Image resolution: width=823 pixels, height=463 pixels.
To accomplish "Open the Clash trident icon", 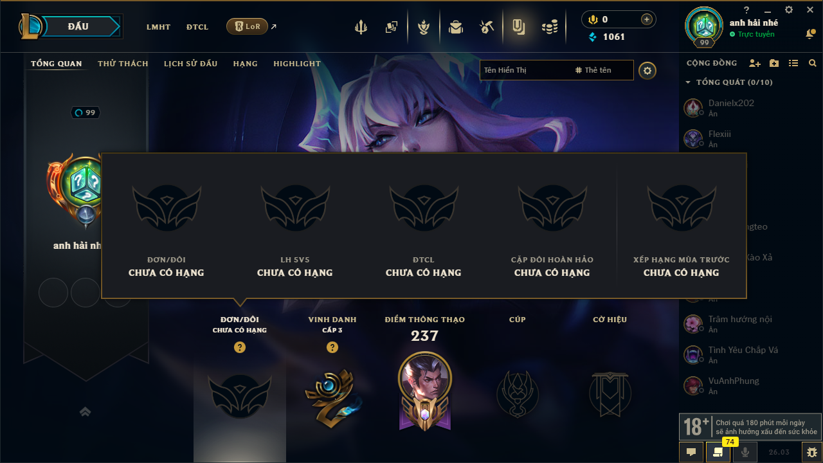I will (361, 27).
